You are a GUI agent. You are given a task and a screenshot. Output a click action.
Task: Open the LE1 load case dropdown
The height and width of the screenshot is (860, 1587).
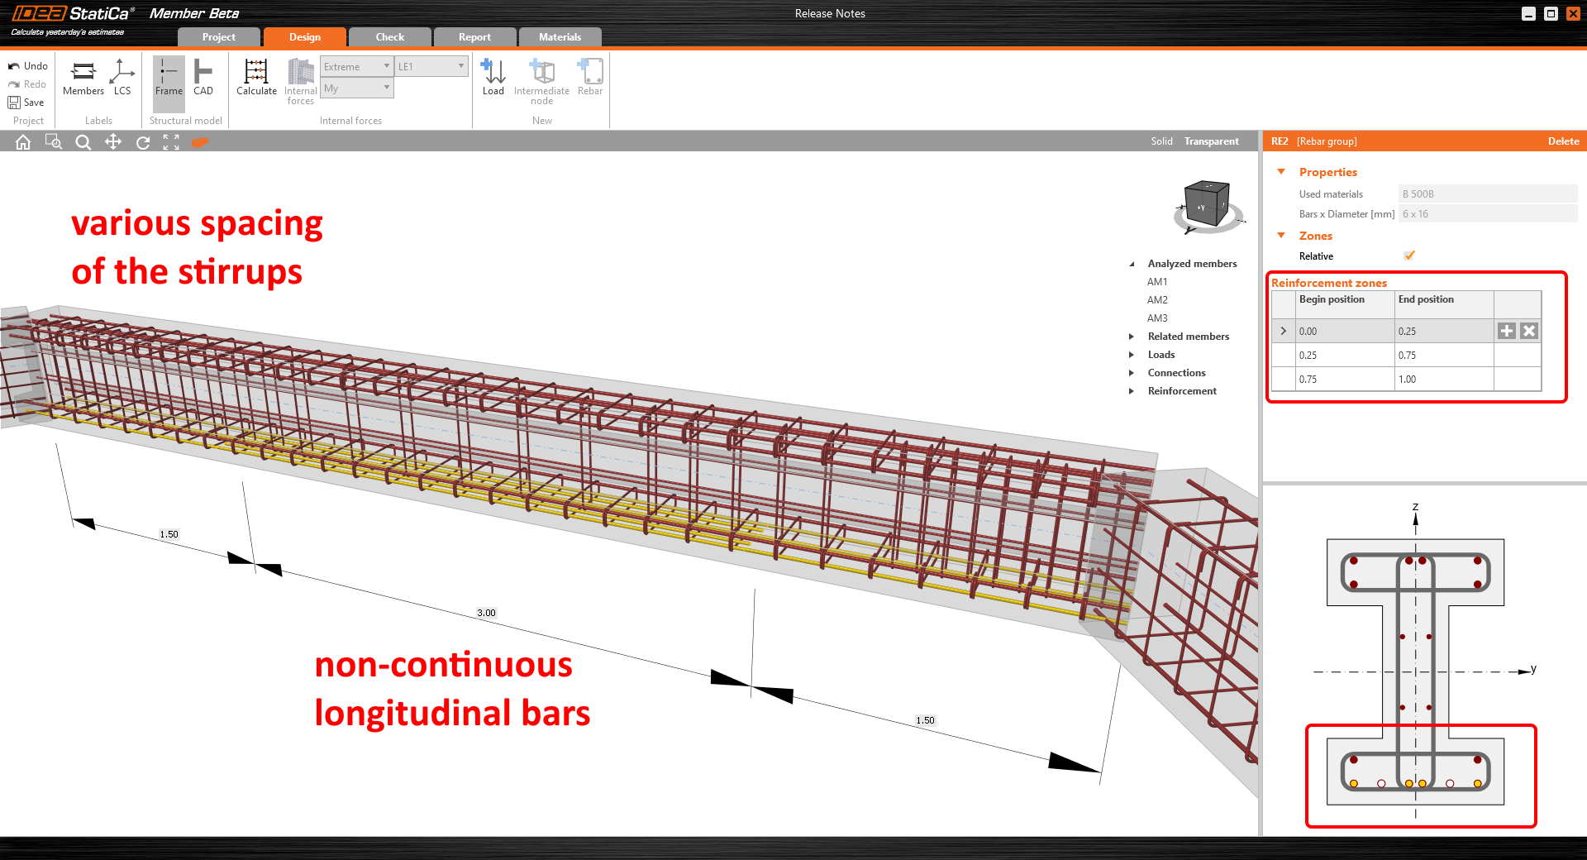(460, 65)
